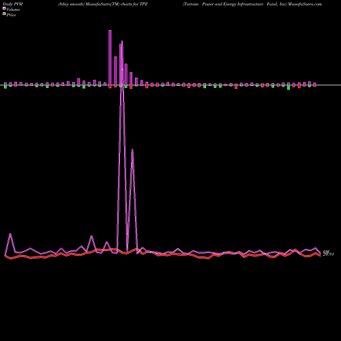341x341 pixels.
Task: Click the 'Daily PVM' title text
Action: tap(13, 4)
